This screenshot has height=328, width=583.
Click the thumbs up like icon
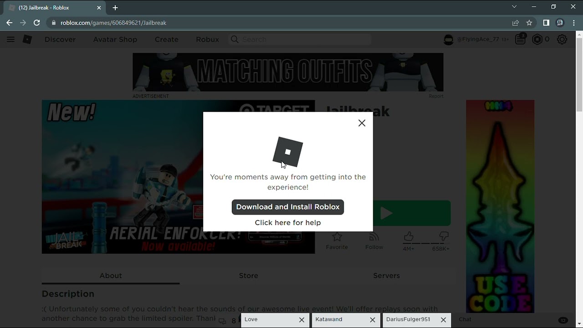(x=409, y=236)
